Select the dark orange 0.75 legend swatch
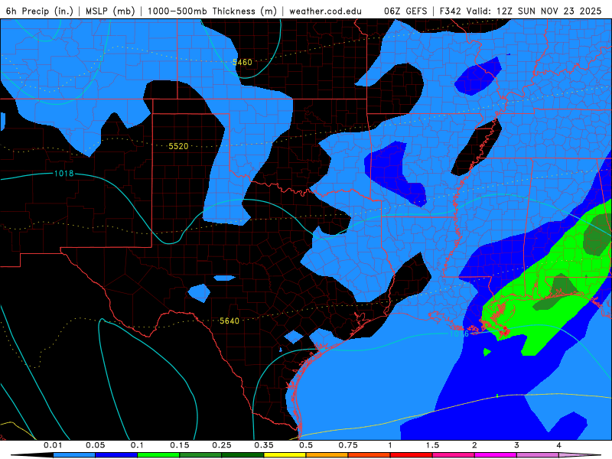This screenshot has height=459, width=612. pos(369,455)
